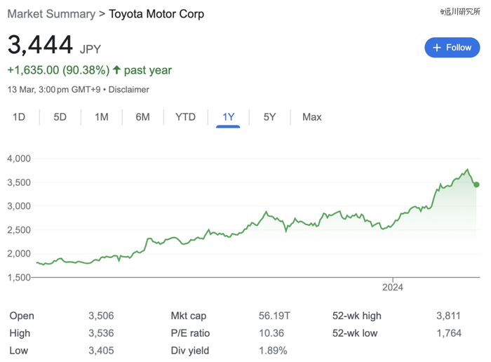The height and width of the screenshot is (362, 491).
Task: Click the 2024 marker on chart axis
Action: coord(394,287)
